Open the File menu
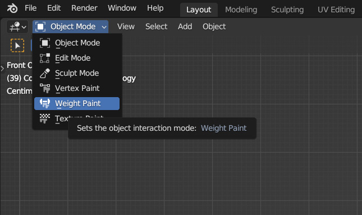The height and width of the screenshot is (215, 362). coord(30,8)
